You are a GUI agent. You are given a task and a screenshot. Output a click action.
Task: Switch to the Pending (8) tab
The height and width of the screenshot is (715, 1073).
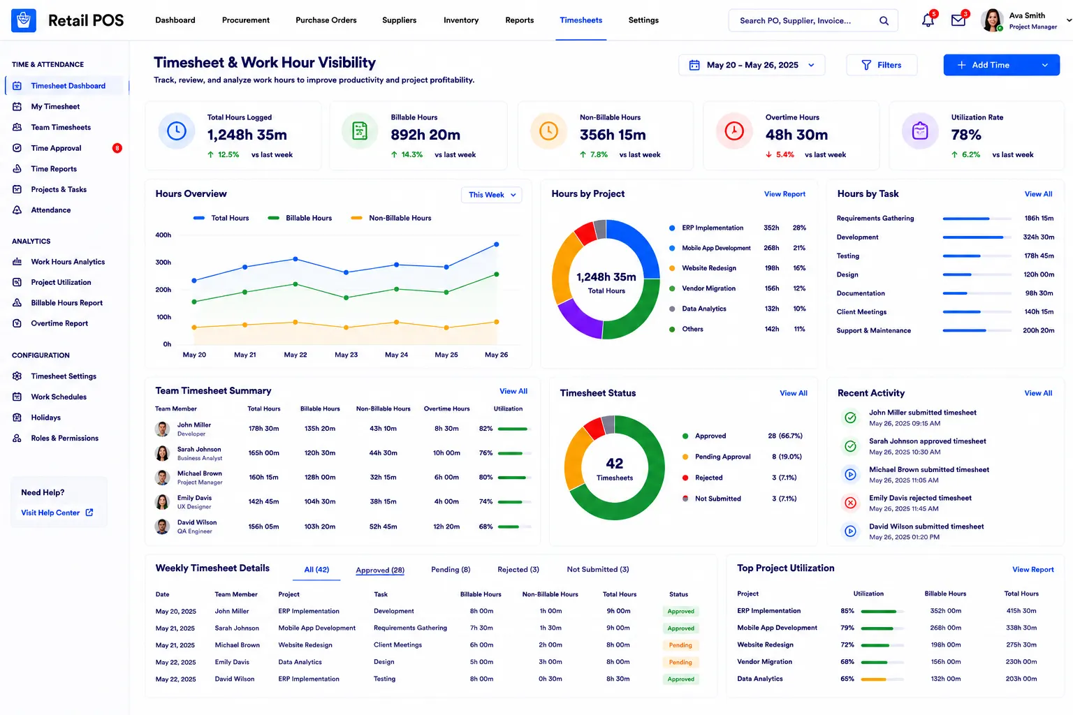[x=451, y=570]
